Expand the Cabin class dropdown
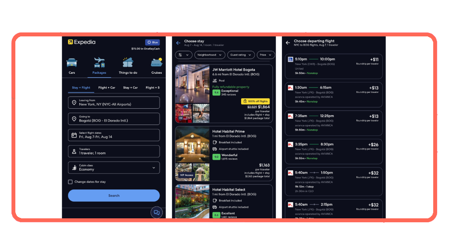Image resolution: width=449 pixels, height=235 pixels. pyautogui.click(x=114, y=168)
